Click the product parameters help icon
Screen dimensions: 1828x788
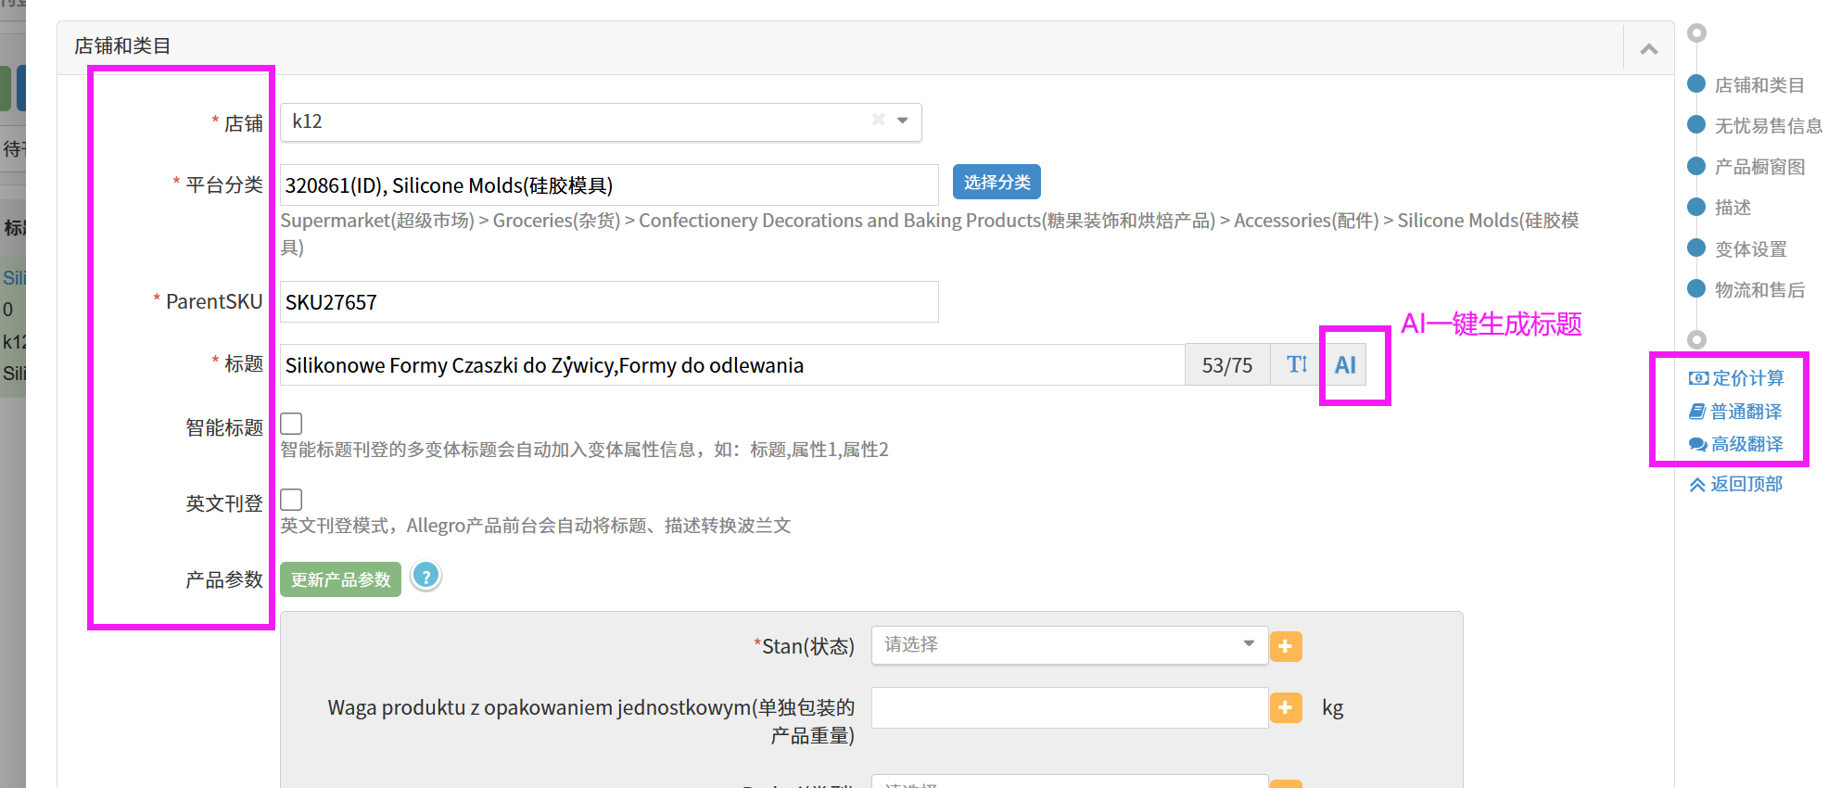pos(425,577)
